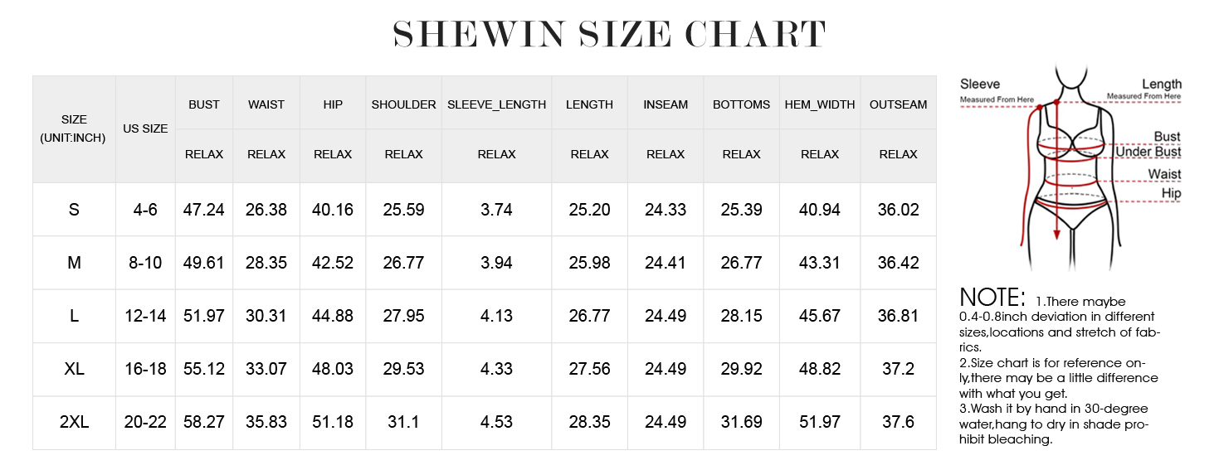Select the OUTSEAM column header
The width and height of the screenshot is (1219, 470).
point(898,104)
